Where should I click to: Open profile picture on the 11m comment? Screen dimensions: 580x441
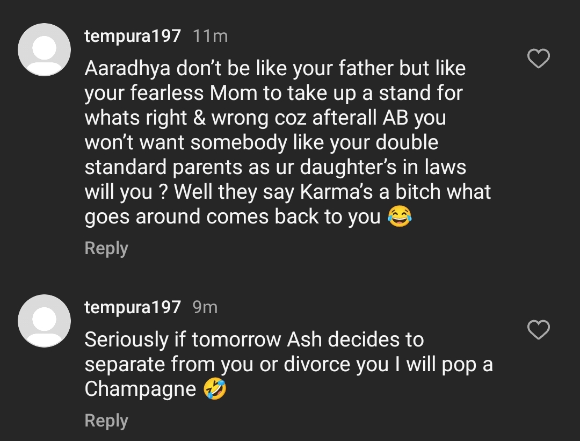pyautogui.click(x=45, y=50)
